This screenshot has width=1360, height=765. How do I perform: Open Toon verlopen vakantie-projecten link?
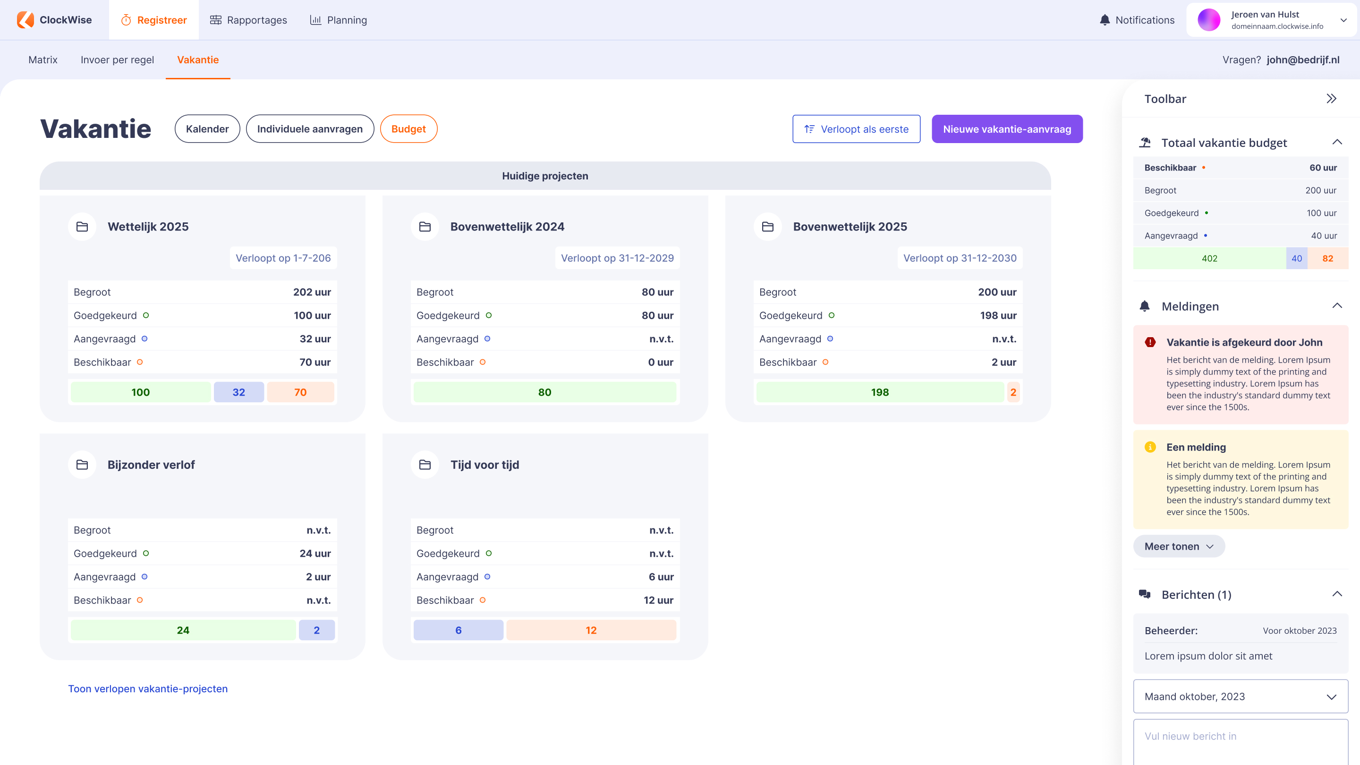click(x=148, y=688)
